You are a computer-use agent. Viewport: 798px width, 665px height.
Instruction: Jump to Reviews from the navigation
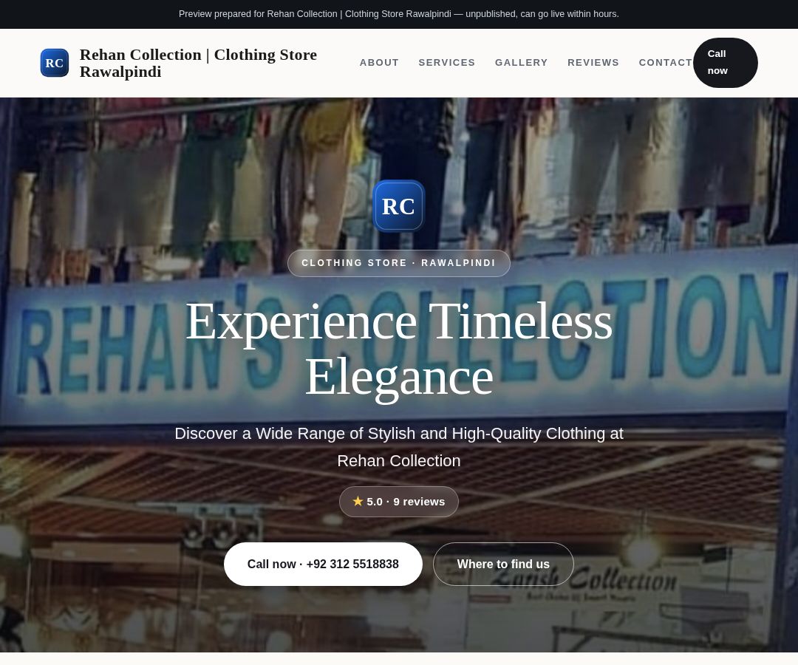593,63
